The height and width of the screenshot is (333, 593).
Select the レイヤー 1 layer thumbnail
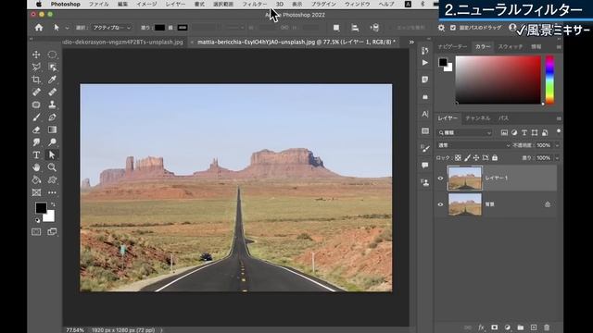(465, 178)
